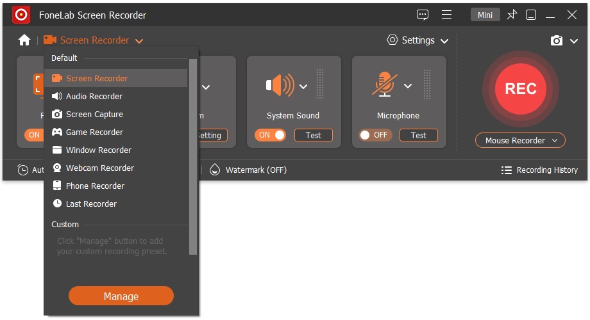Click the Custom section header
This screenshot has height=320, width=590.
point(65,224)
